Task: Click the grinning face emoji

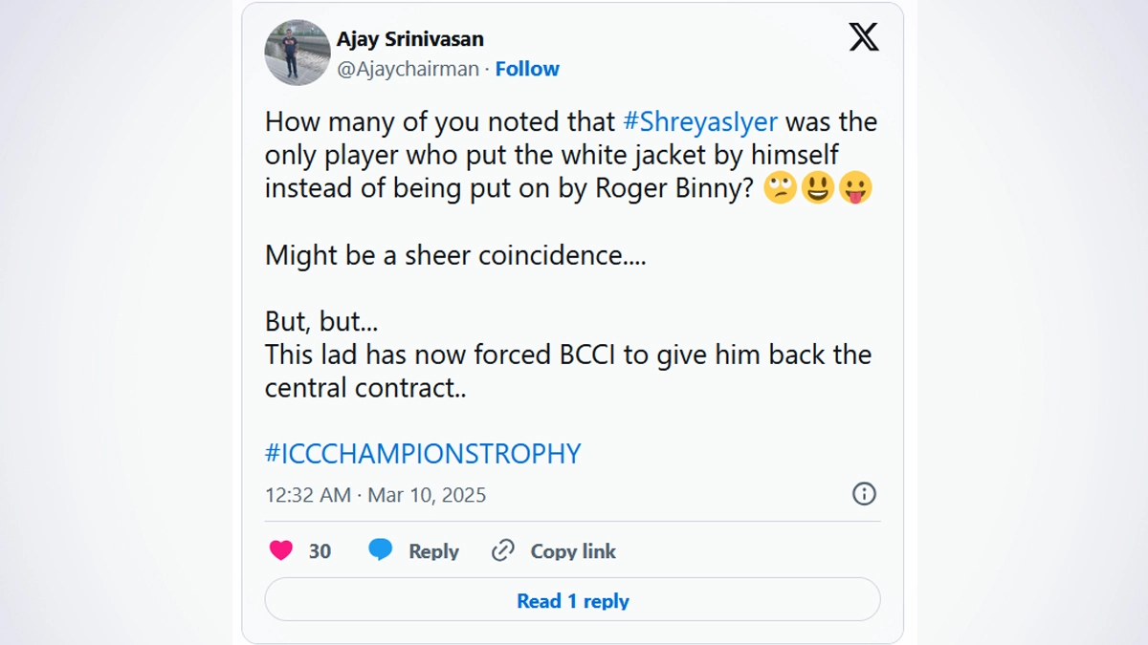Action: point(818,188)
